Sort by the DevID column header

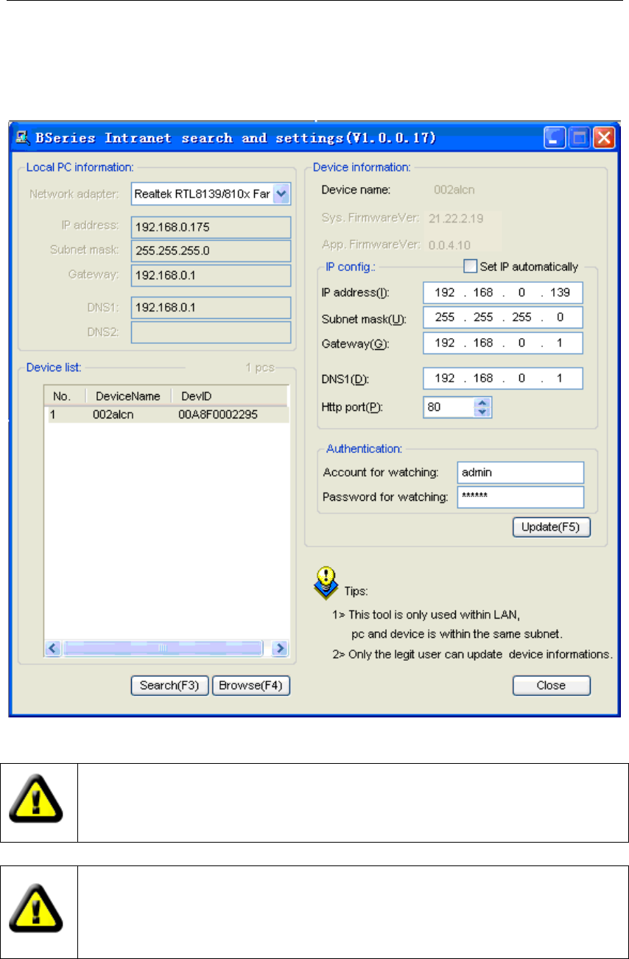point(229,396)
